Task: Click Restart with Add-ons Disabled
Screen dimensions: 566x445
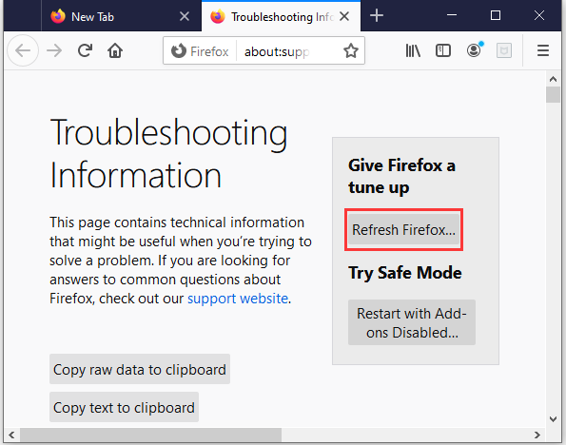Action: pyautogui.click(x=412, y=322)
